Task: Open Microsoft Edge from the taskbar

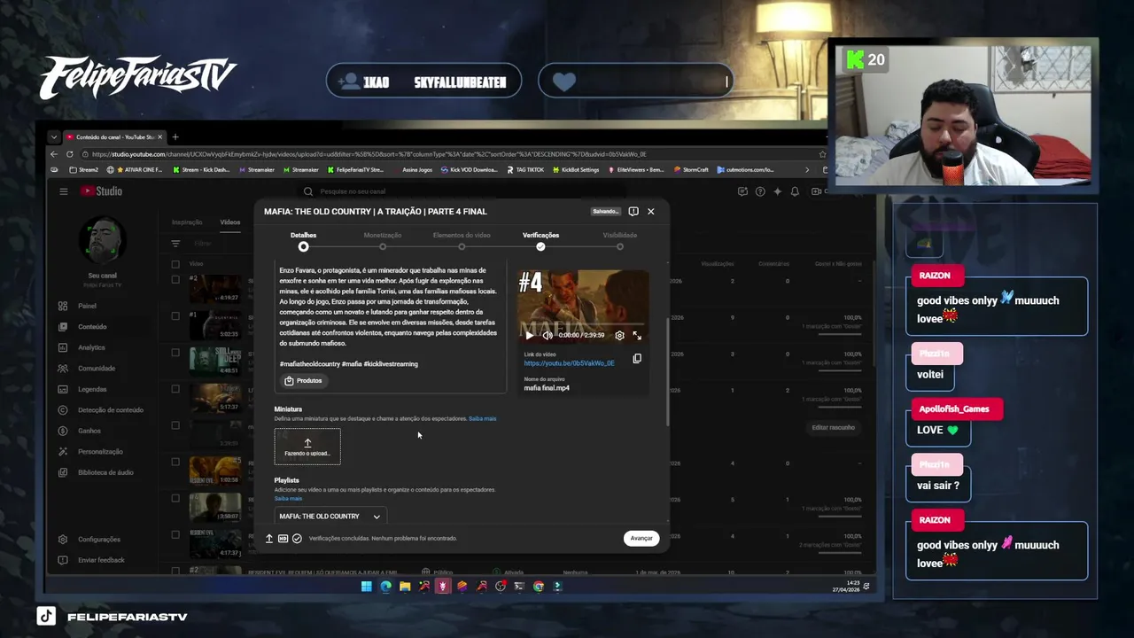Action: pyautogui.click(x=385, y=587)
